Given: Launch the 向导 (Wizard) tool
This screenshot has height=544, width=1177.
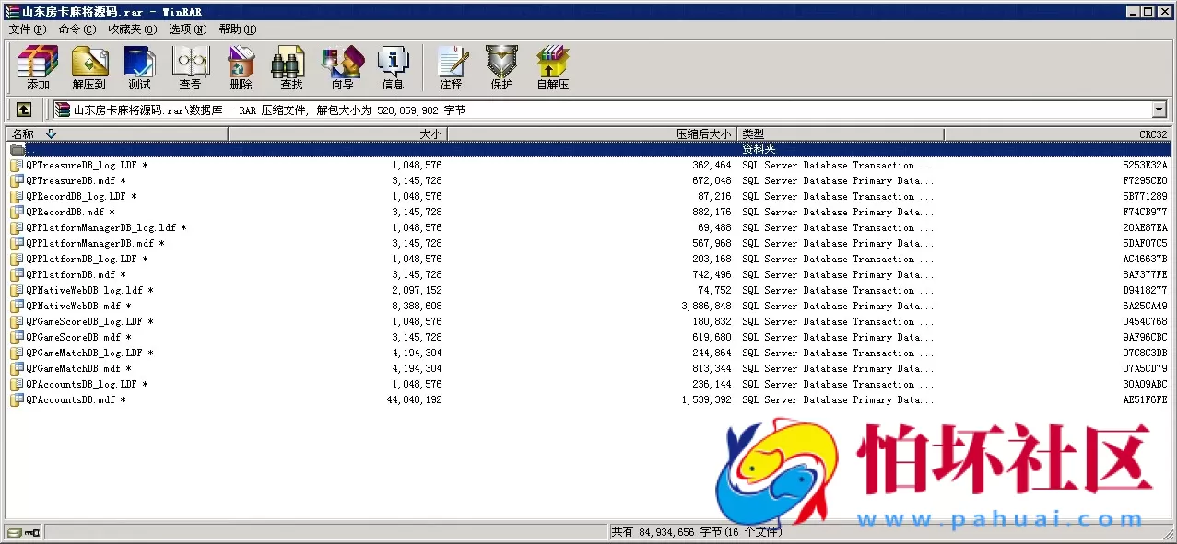Looking at the screenshot, I should pyautogui.click(x=342, y=68).
